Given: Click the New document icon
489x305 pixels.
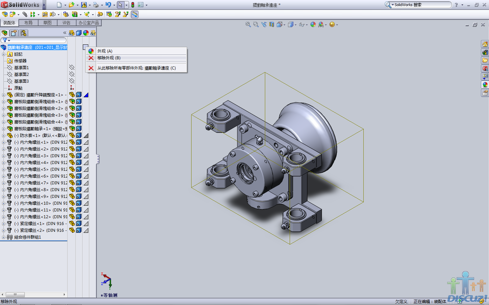Looking at the screenshot, I should (x=59, y=5).
